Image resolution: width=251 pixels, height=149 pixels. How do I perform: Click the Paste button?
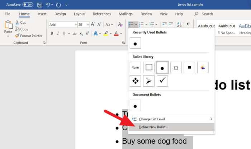click(x=8, y=28)
